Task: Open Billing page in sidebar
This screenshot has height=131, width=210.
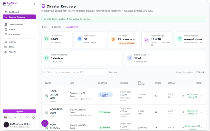Action: [19, 47]
